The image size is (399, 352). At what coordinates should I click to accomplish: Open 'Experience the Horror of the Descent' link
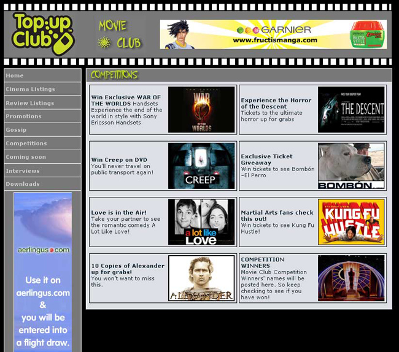click(276, 104)
